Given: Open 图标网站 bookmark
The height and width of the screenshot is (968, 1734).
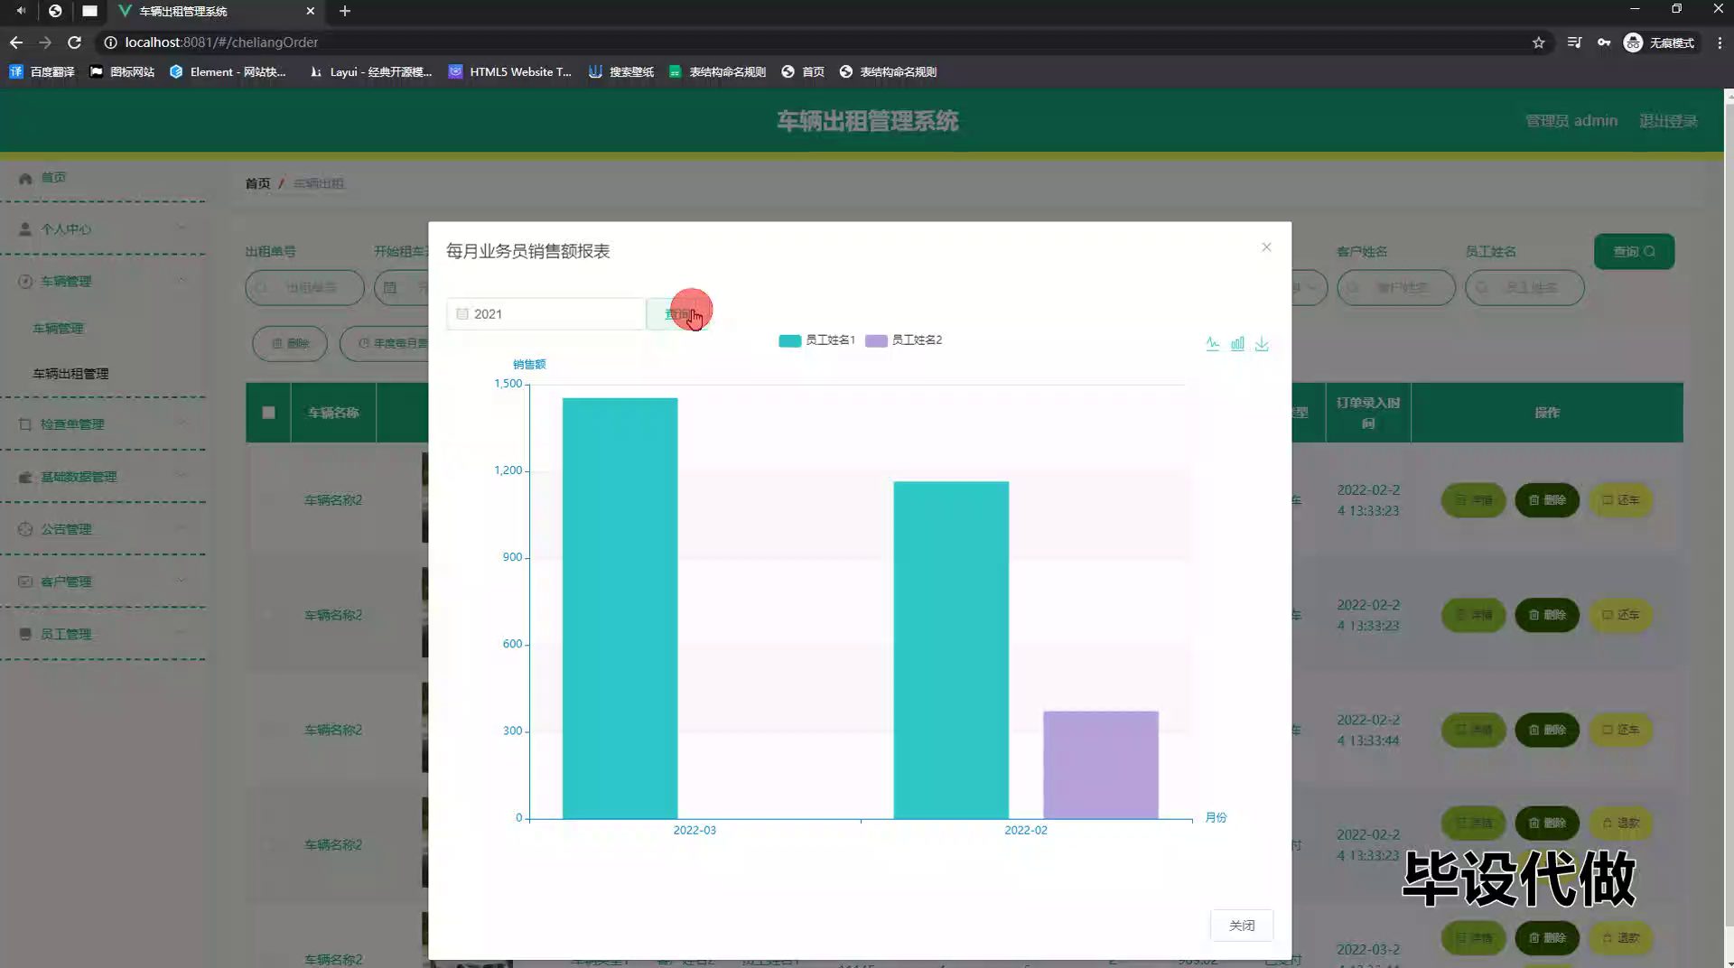Looking at the screenshot, I should click(x=122, y=71).
